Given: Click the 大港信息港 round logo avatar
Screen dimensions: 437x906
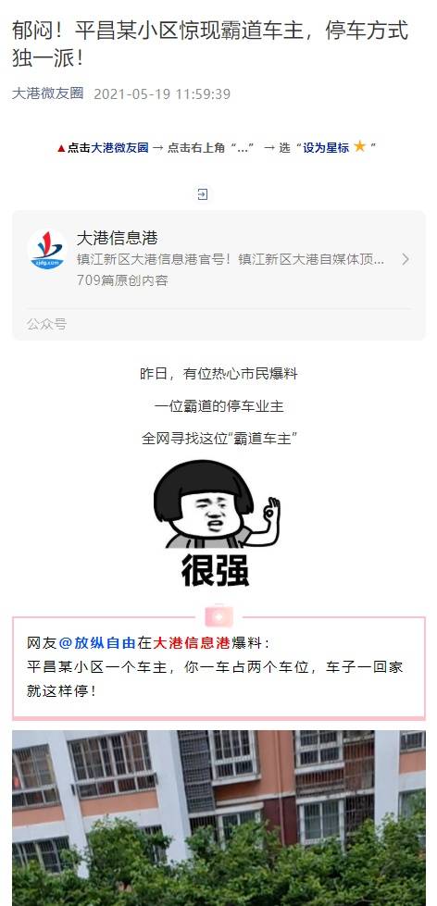Looking at the screenshot, I should click(x=47, y=249).
